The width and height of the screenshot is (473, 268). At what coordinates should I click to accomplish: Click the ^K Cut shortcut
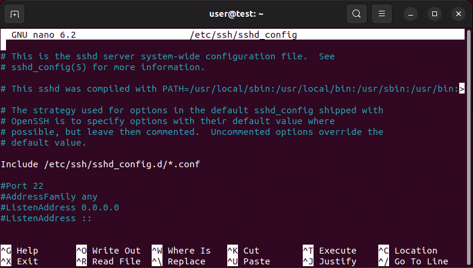243,251
